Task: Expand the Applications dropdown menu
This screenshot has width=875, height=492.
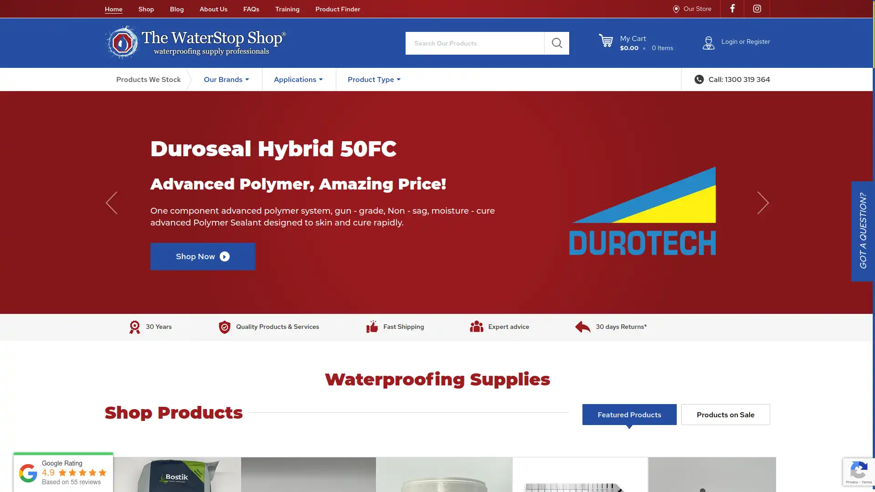Action: tap(298, 79)
